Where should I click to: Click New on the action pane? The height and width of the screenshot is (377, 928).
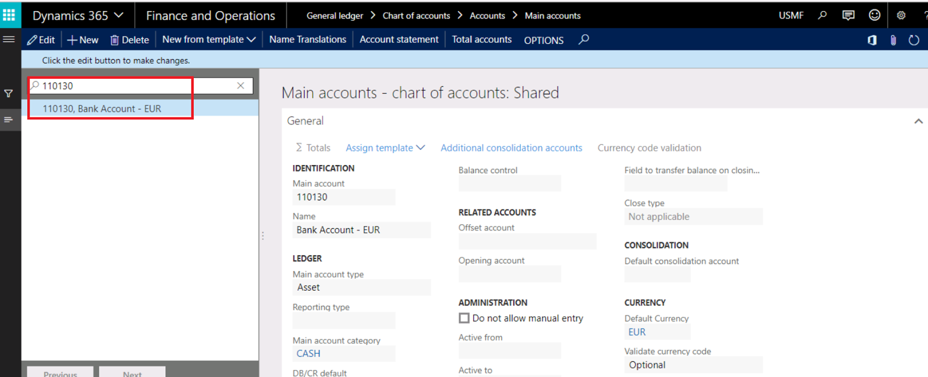[83, 39]
